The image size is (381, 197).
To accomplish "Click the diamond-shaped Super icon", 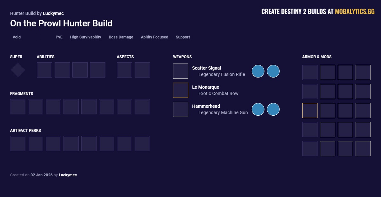I will click(x=18, y=70).
